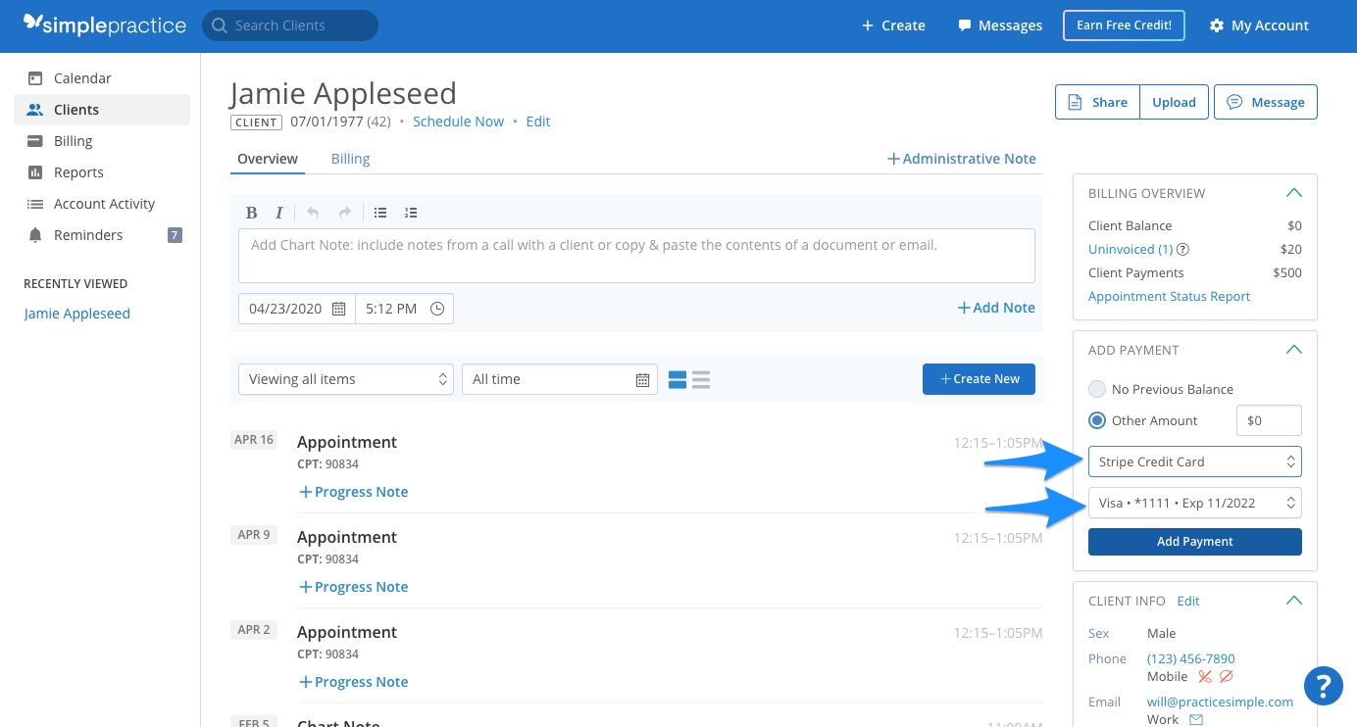The image size is (1357, 727).
Task: Insert a numbered list in the chart note
Action: 411,212
